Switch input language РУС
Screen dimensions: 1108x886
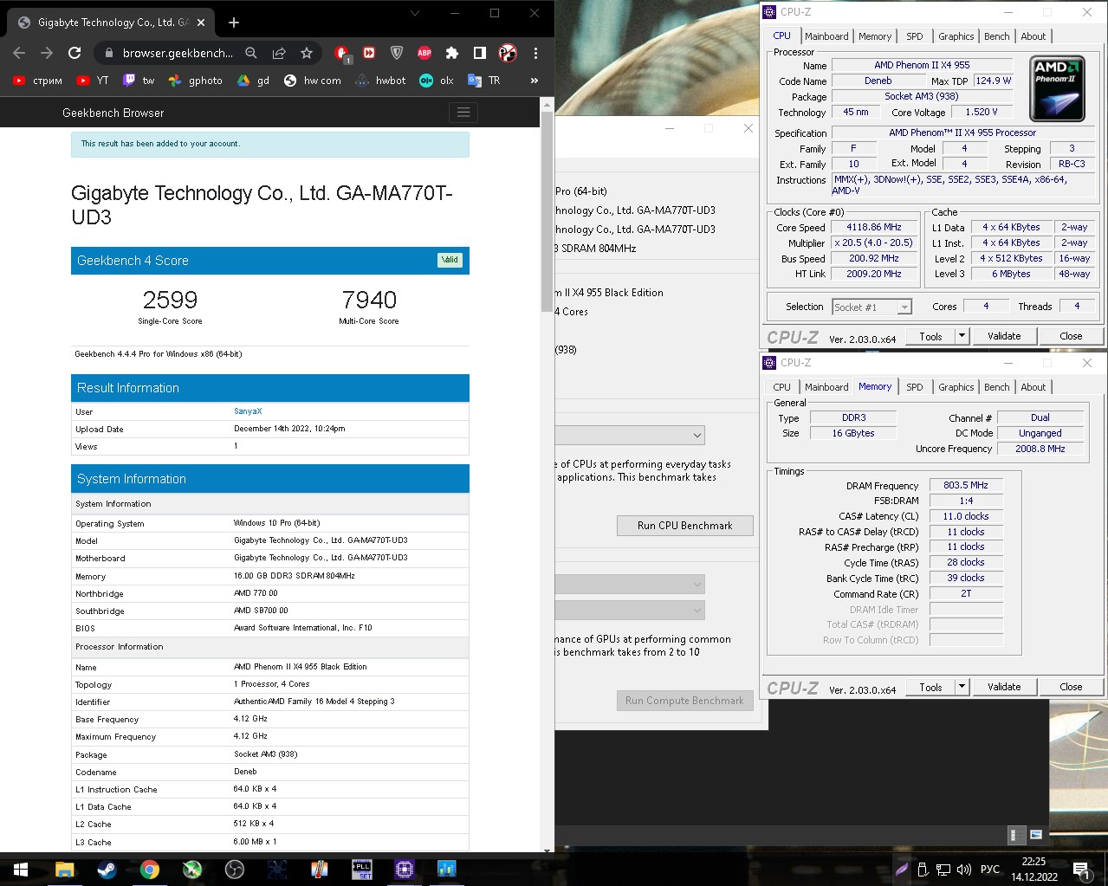click(990, 869)
